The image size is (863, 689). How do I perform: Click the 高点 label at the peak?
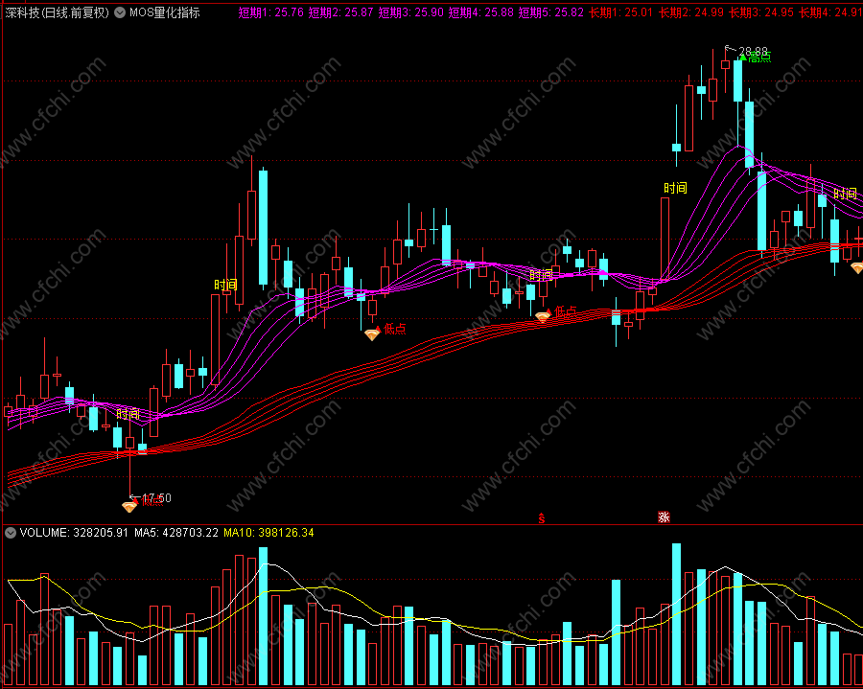pos(759,57)
